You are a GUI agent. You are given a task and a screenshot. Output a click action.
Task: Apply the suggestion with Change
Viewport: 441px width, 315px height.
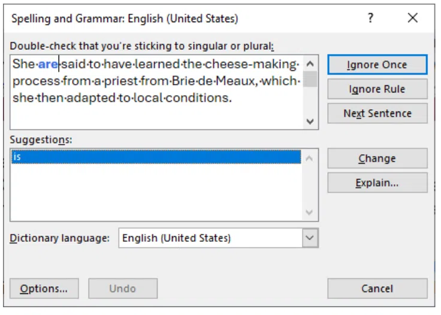[377, 158]
